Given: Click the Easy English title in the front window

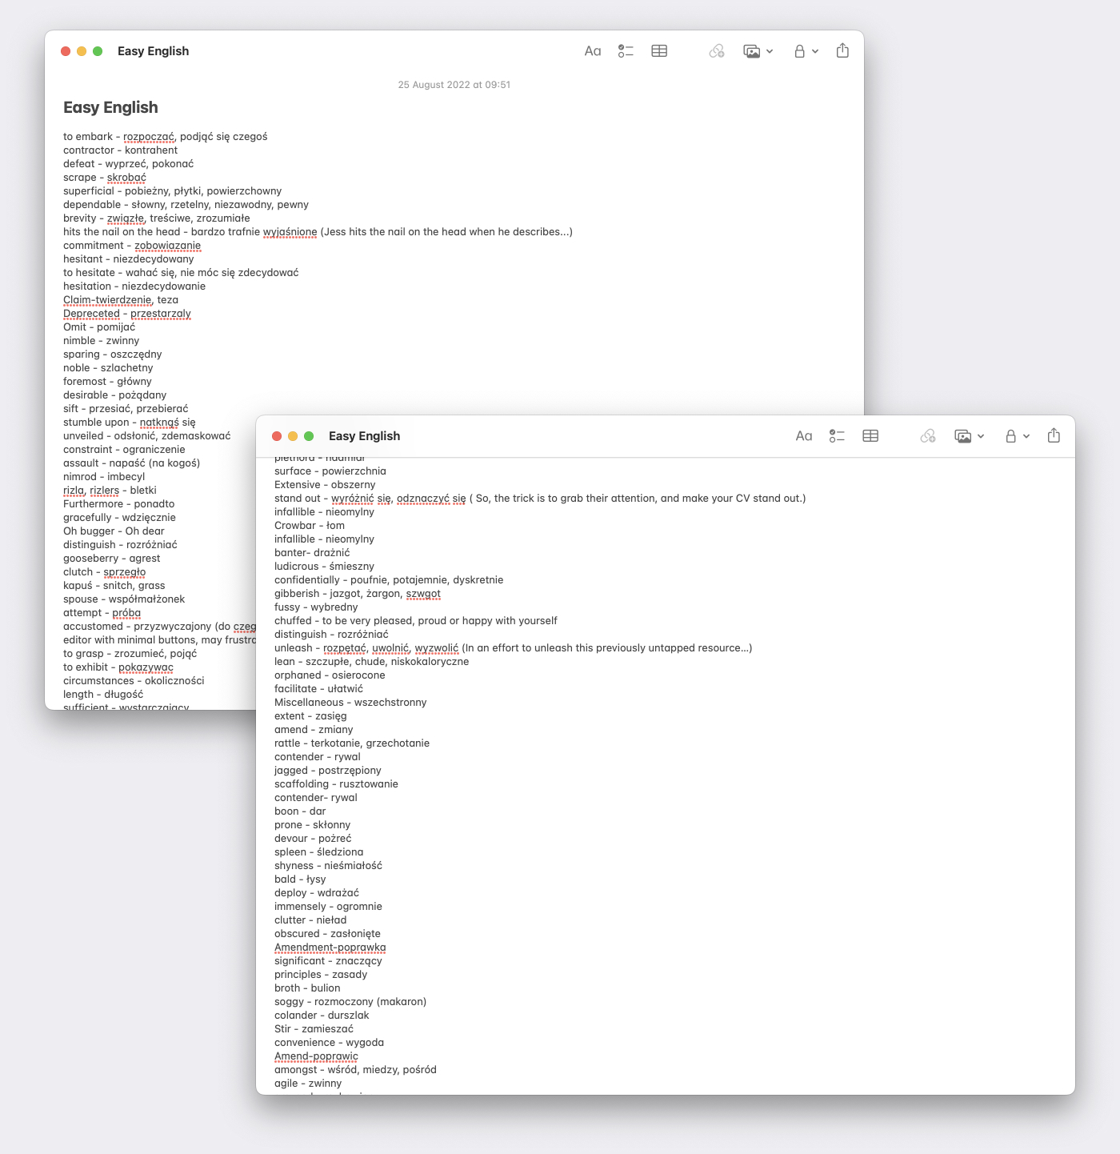Looking at the screenshot, I should 365,436.
